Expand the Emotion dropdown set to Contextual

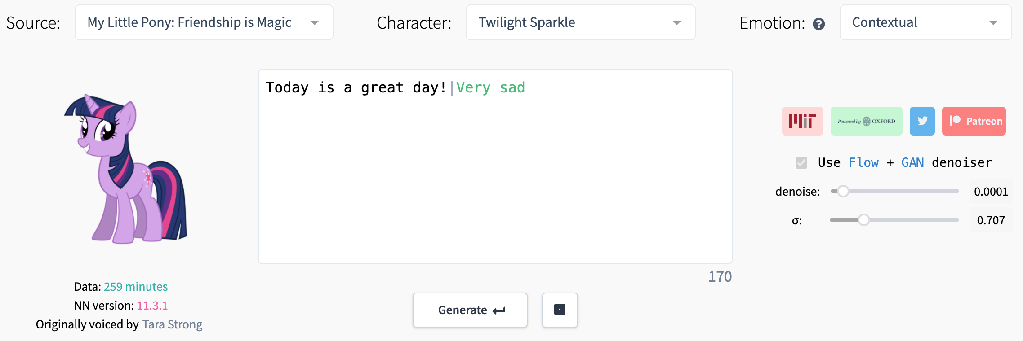click(926, 22)
